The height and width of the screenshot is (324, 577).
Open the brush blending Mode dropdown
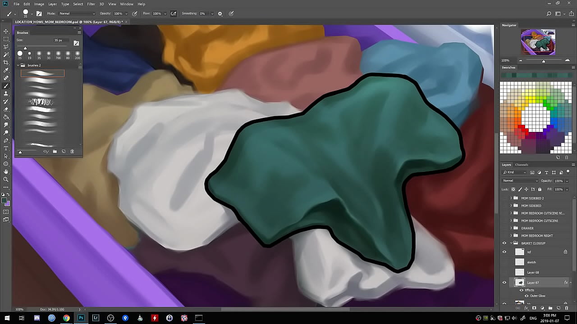pyautogui.click(x=77, y=13)
